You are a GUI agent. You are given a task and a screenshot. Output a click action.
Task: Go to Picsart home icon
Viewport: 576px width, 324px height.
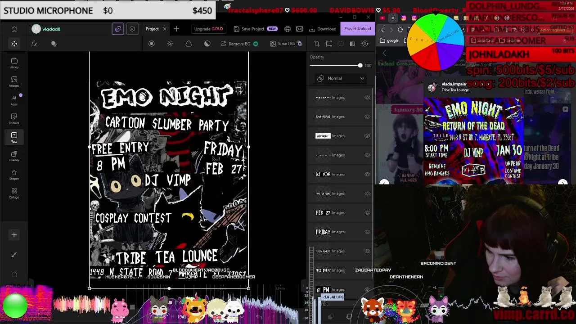point(14,29)
